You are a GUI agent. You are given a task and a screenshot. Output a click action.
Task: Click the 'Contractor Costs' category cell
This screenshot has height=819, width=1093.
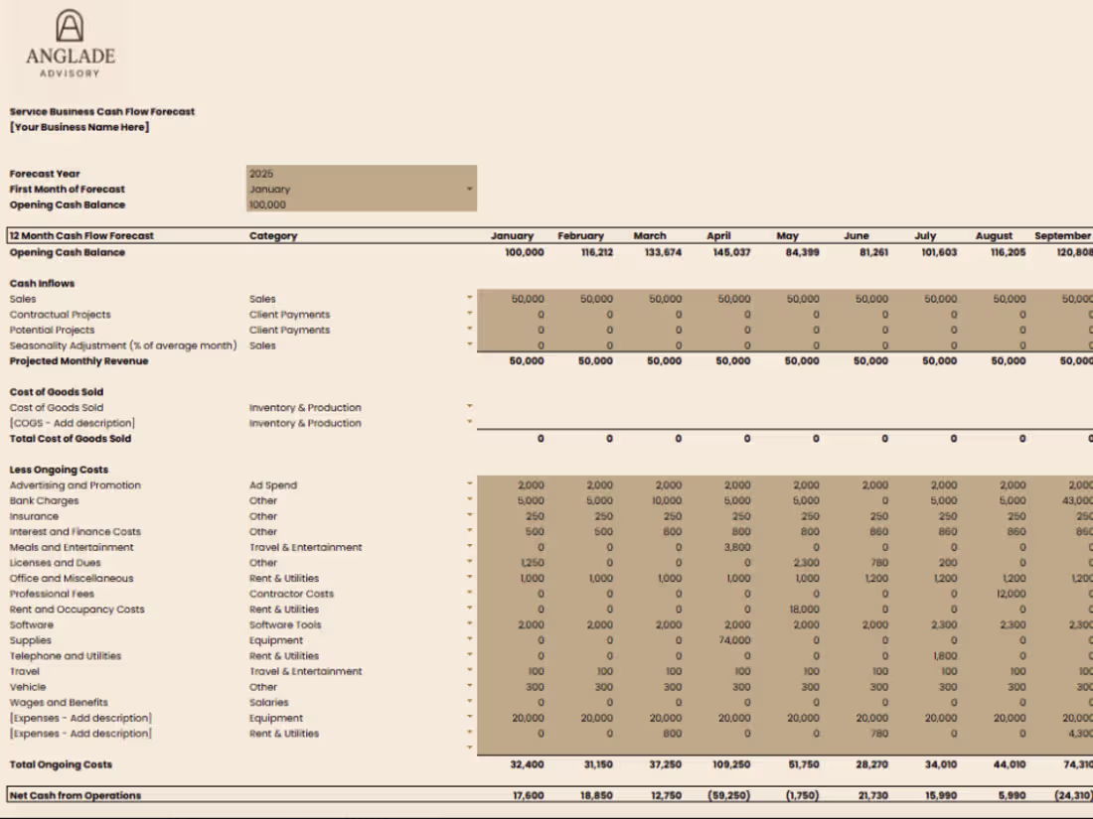291,594
